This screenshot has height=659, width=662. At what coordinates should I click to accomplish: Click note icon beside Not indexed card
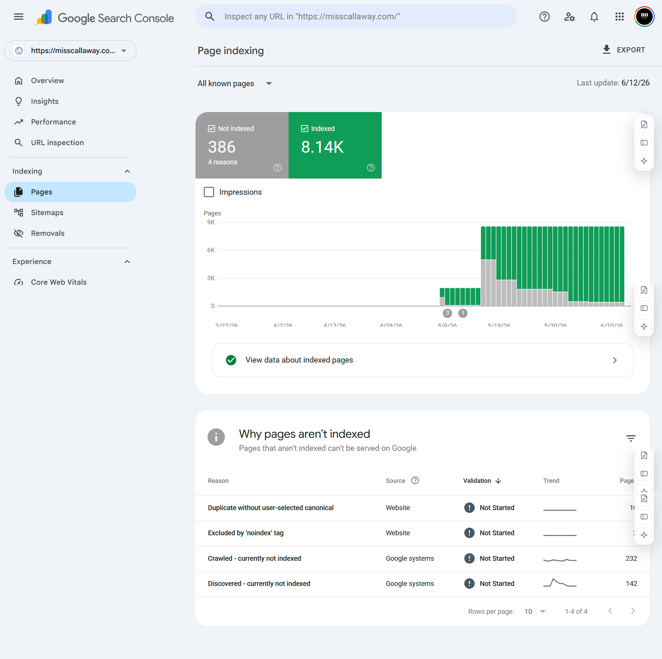pyautogui.click(x=644, y=124)
